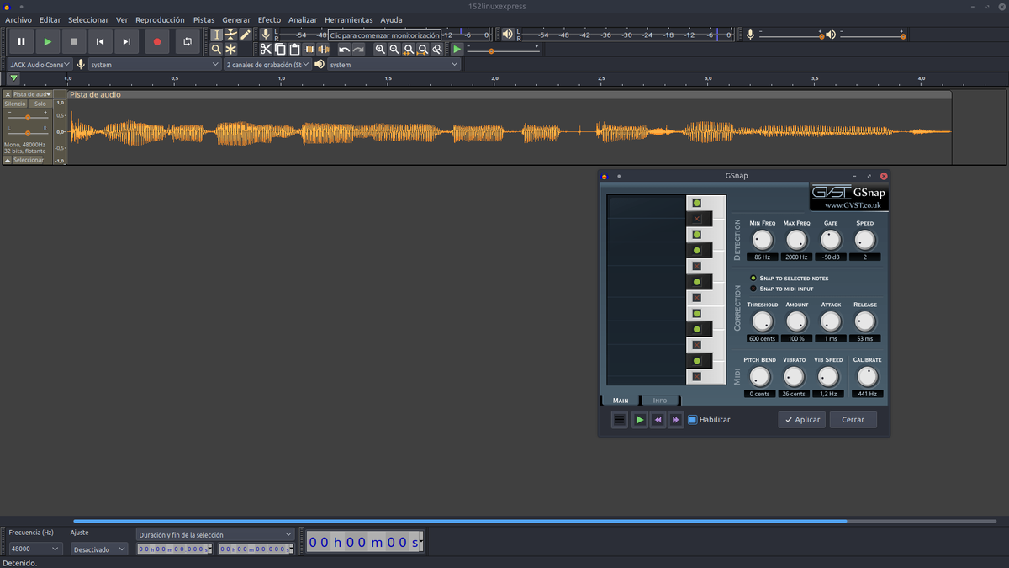This screenshot has width=1009, height=568.
Task: Click the www.GVST.co.uk link
Action: pos(852,204)
